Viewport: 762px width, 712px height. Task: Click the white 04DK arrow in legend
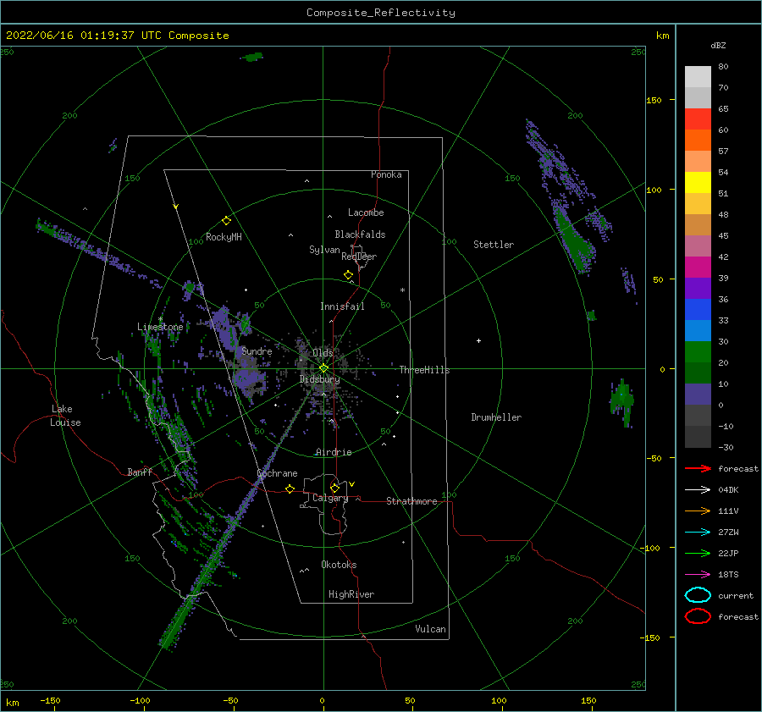point(698,490)
